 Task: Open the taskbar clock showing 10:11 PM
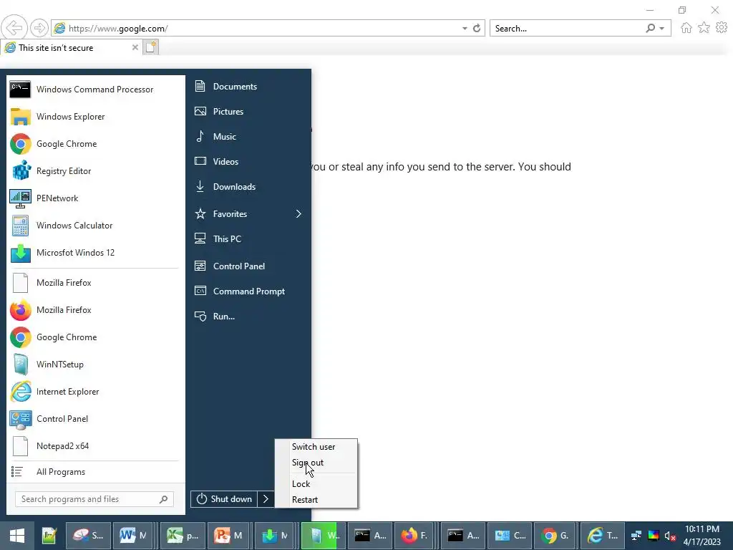(702, 536)
